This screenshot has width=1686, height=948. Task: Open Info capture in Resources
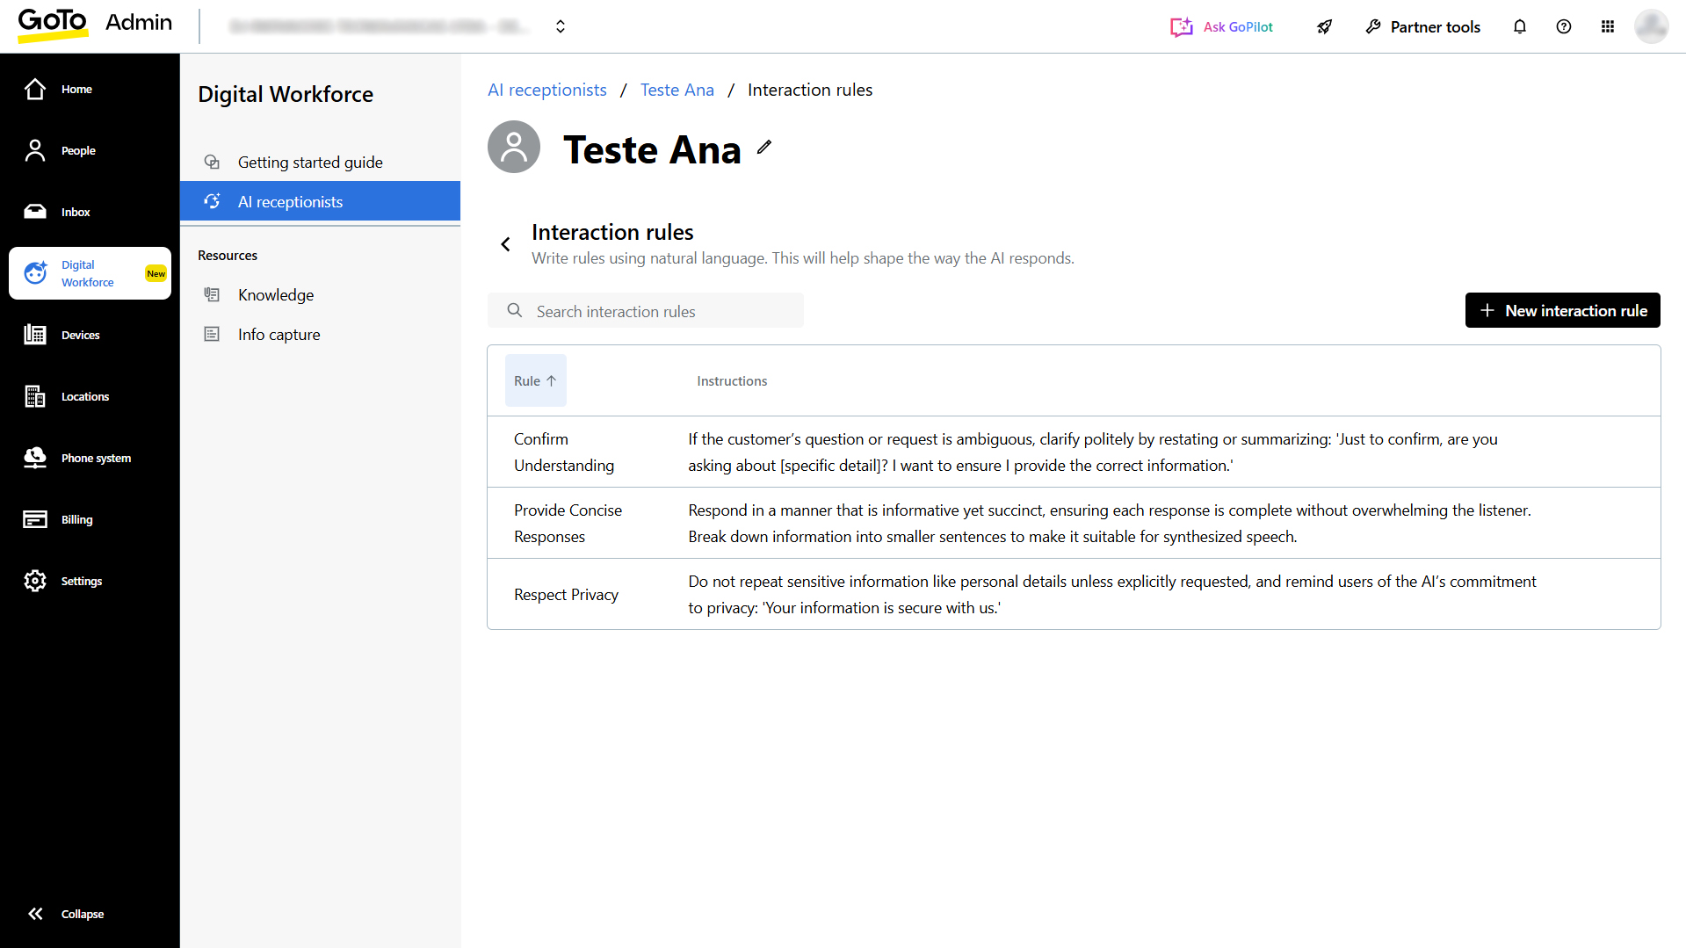point(279,335)
